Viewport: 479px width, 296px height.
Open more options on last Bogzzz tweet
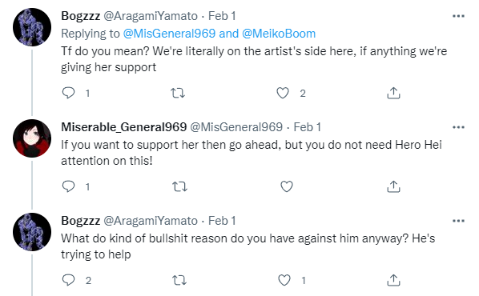(458, 221)
